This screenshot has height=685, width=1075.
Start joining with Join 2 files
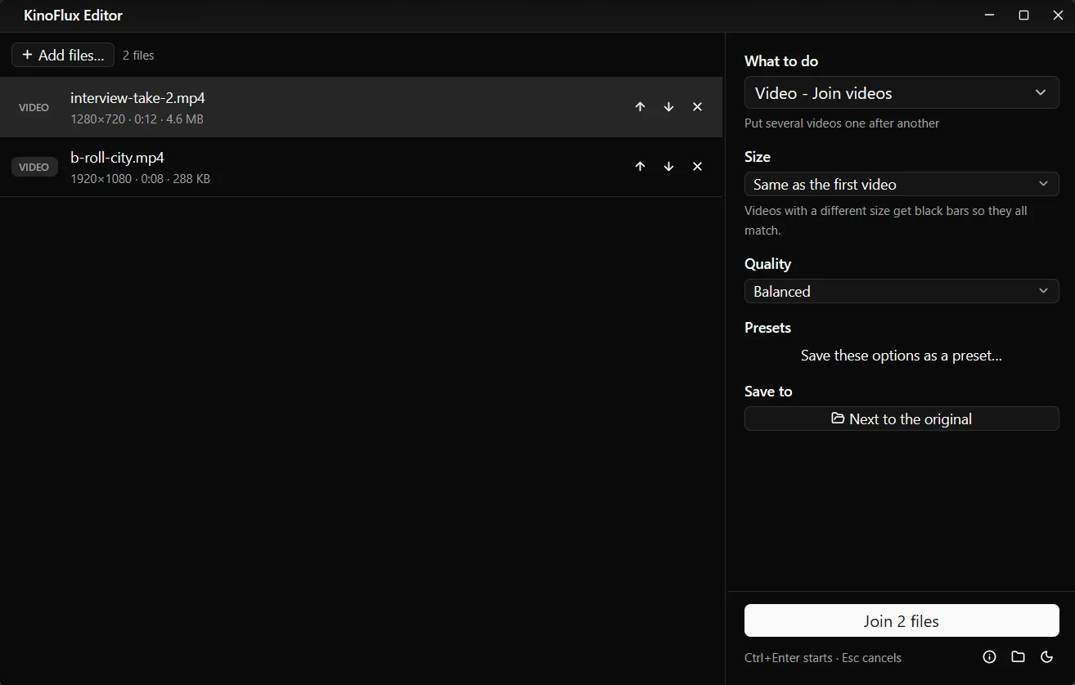pos(902,620)
